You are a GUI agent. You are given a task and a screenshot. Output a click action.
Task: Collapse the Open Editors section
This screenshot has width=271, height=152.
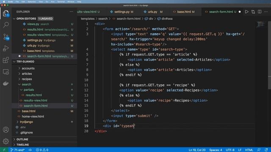tap(14, 19)
